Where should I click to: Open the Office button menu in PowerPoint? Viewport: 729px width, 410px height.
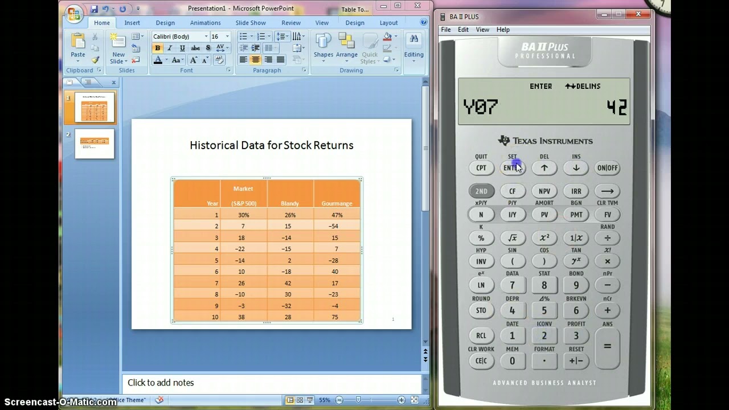pyautogui.click(x=74, y=14)
